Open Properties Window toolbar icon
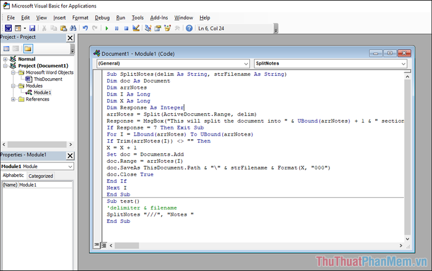 (157, 28)
